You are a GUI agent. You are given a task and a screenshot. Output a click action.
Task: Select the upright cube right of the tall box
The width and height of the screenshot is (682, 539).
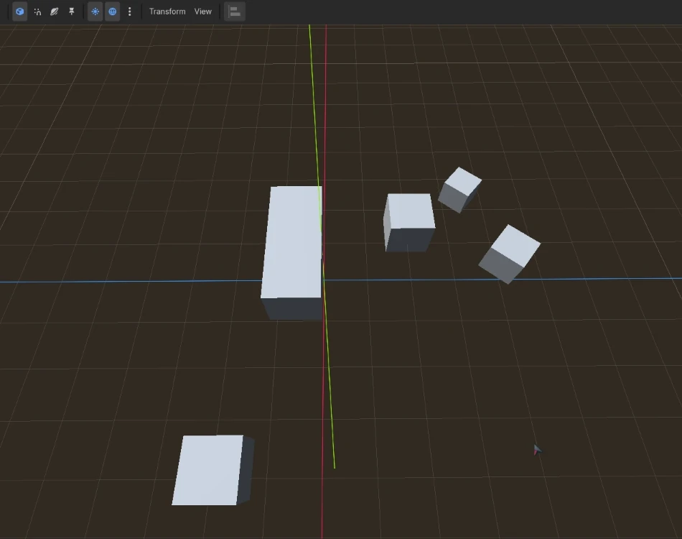(x=409, y=223)
